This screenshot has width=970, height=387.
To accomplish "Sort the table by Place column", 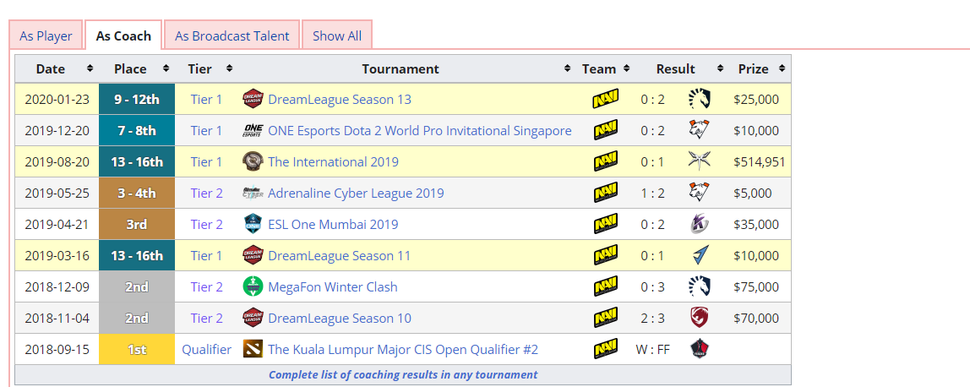I will click(166, 68).
